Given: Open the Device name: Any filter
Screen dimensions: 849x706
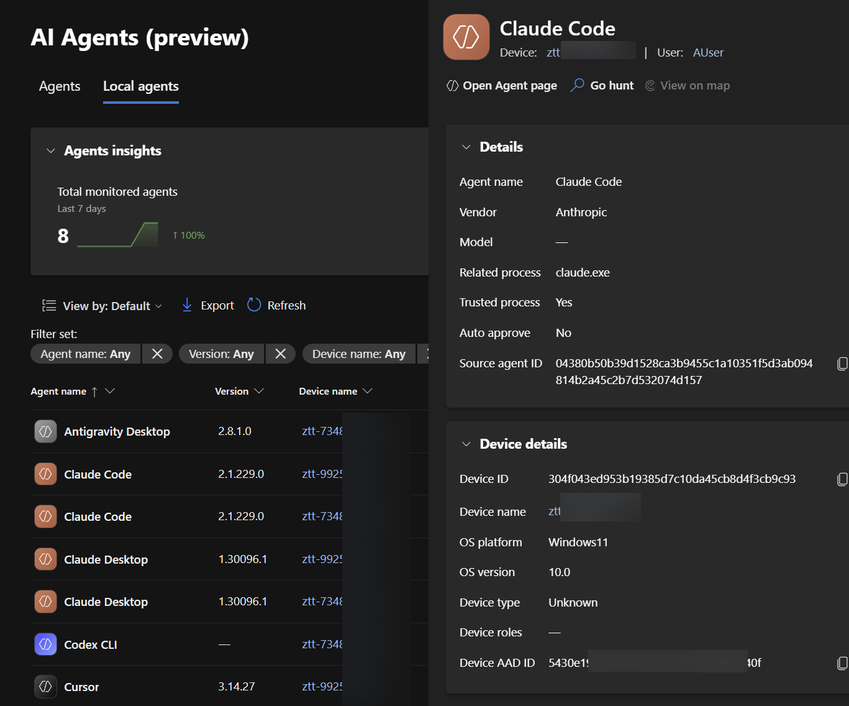Looking at the screenshot, I should click(359, 354).
